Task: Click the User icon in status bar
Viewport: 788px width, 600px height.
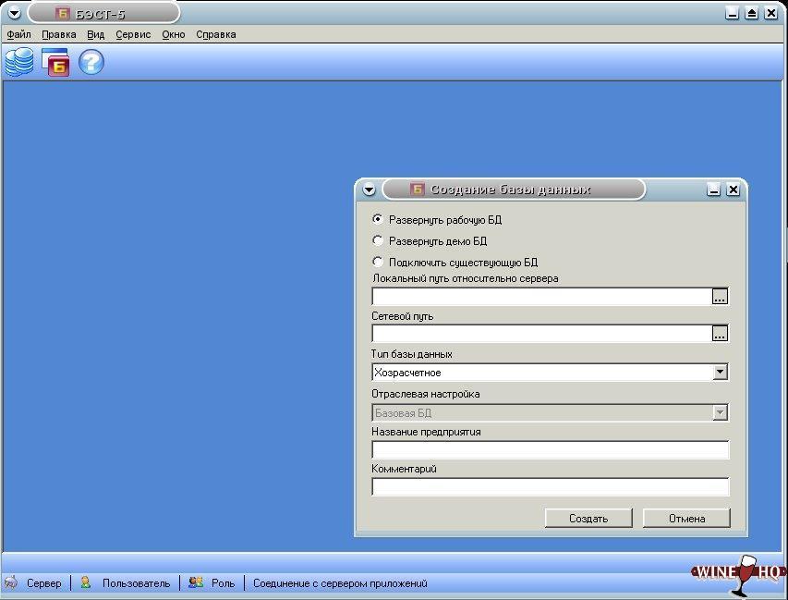Action: click(x=86, y=582)
